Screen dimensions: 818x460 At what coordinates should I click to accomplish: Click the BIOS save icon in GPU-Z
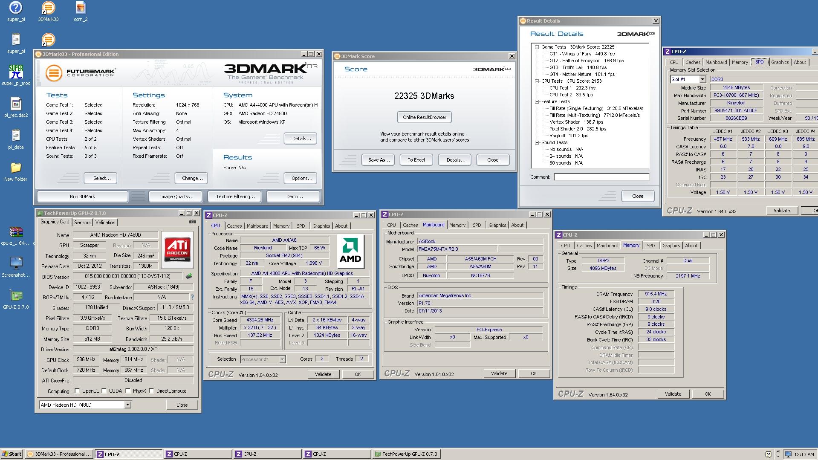pos(189,276)
